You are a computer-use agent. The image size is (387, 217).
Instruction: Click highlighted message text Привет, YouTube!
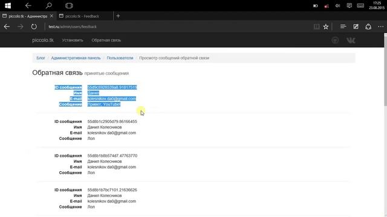click(x=104, y=104)
